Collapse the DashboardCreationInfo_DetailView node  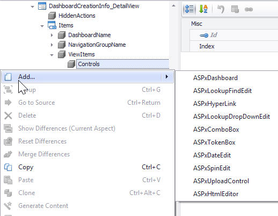pyautogui.click(x=32, y=7)
